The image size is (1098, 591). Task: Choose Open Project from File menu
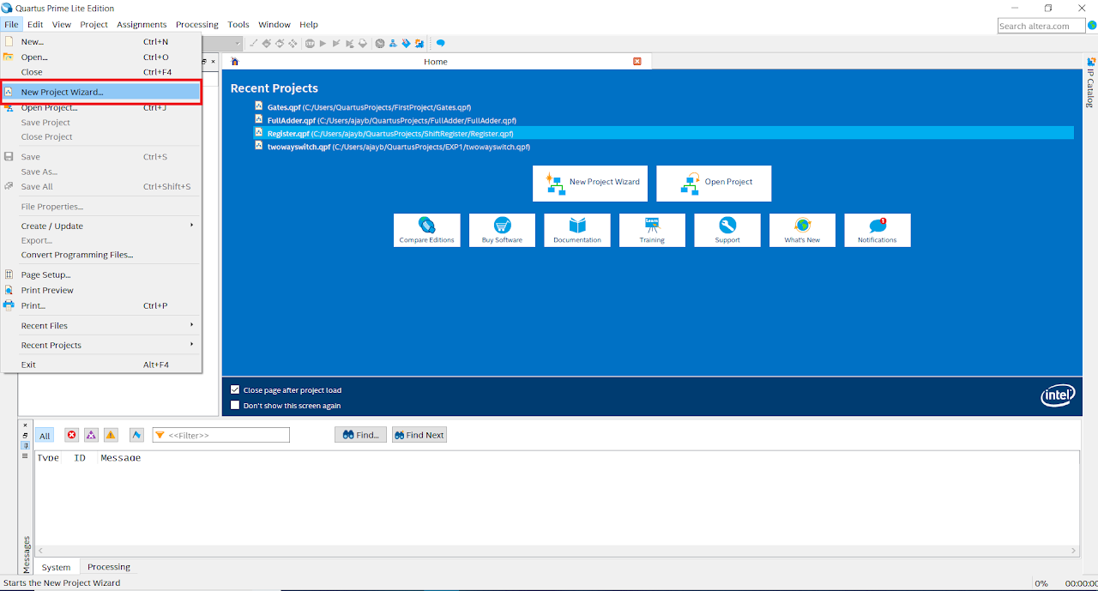101,107
